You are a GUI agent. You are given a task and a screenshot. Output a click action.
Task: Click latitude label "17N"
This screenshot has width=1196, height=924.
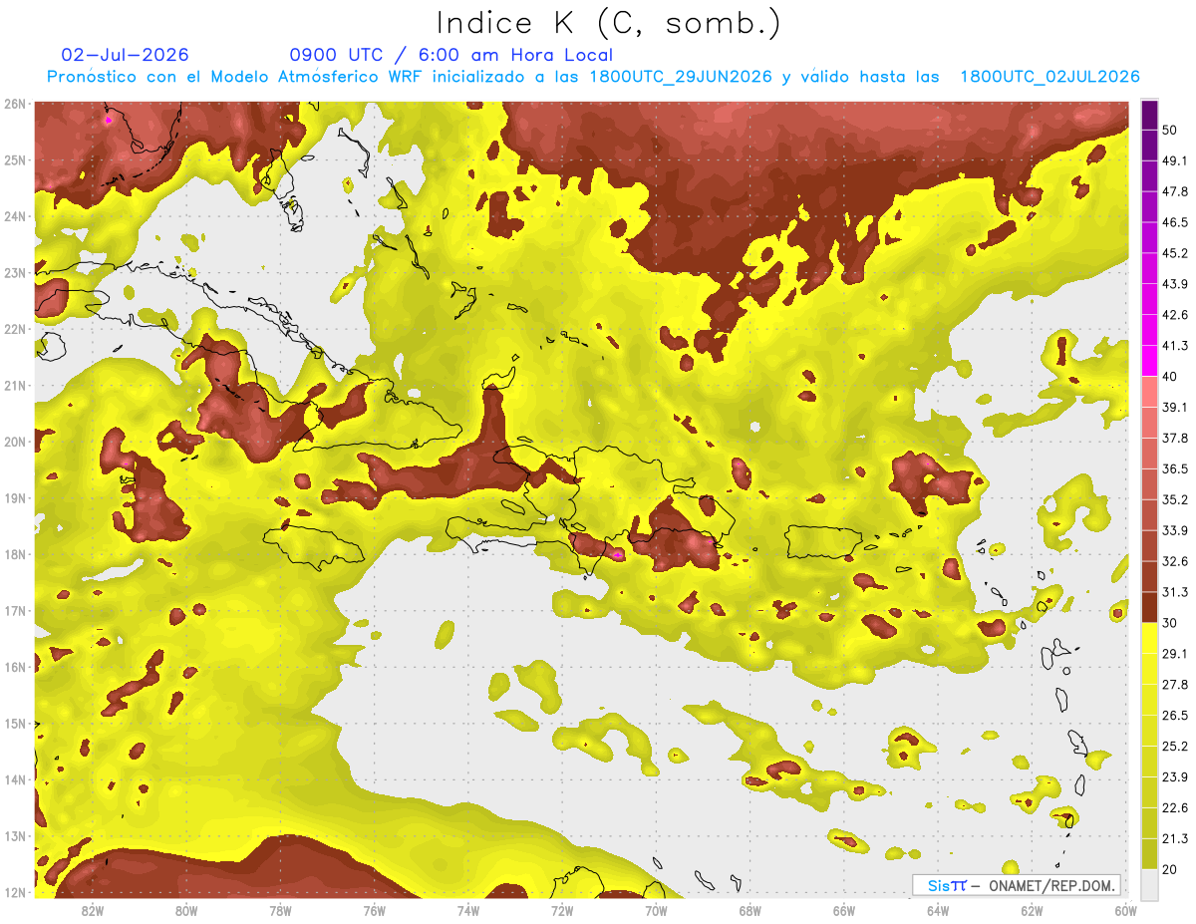(x=15, y=611)
